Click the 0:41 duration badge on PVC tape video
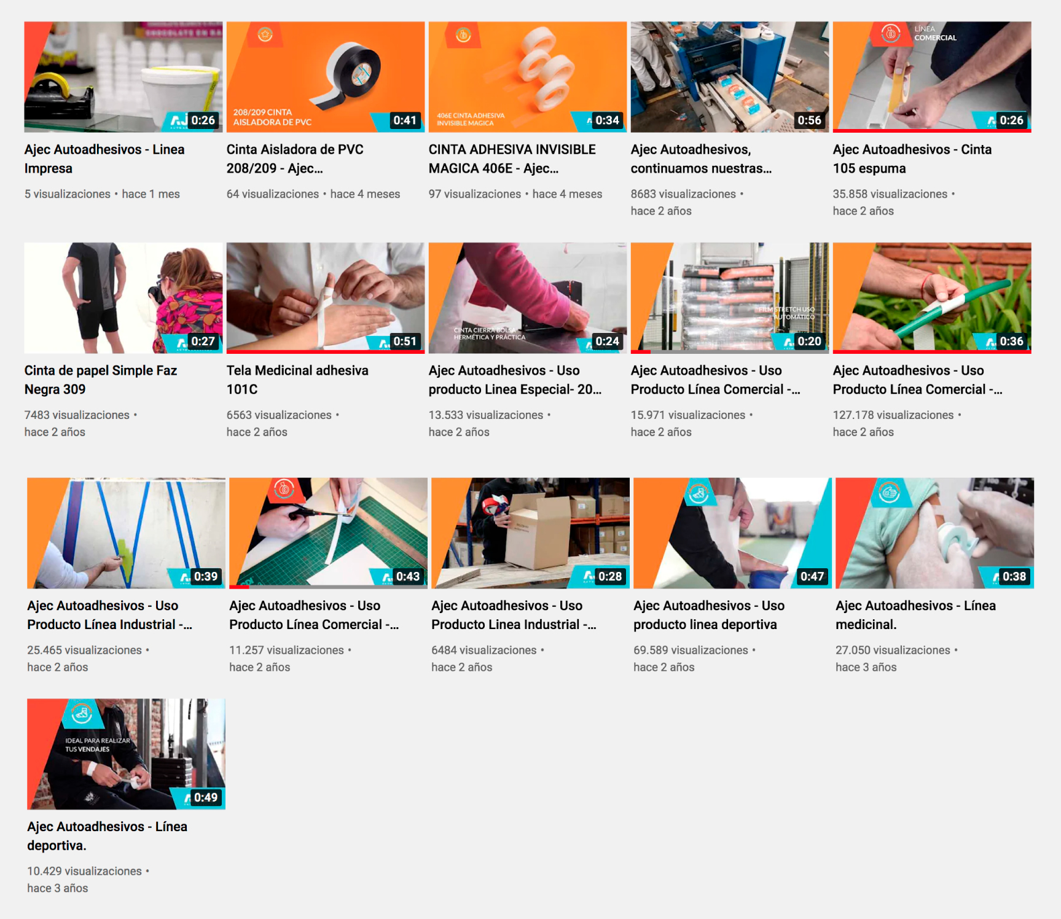Image resolution: width=1061 pixels, height=919 pixels. [405, 120]
